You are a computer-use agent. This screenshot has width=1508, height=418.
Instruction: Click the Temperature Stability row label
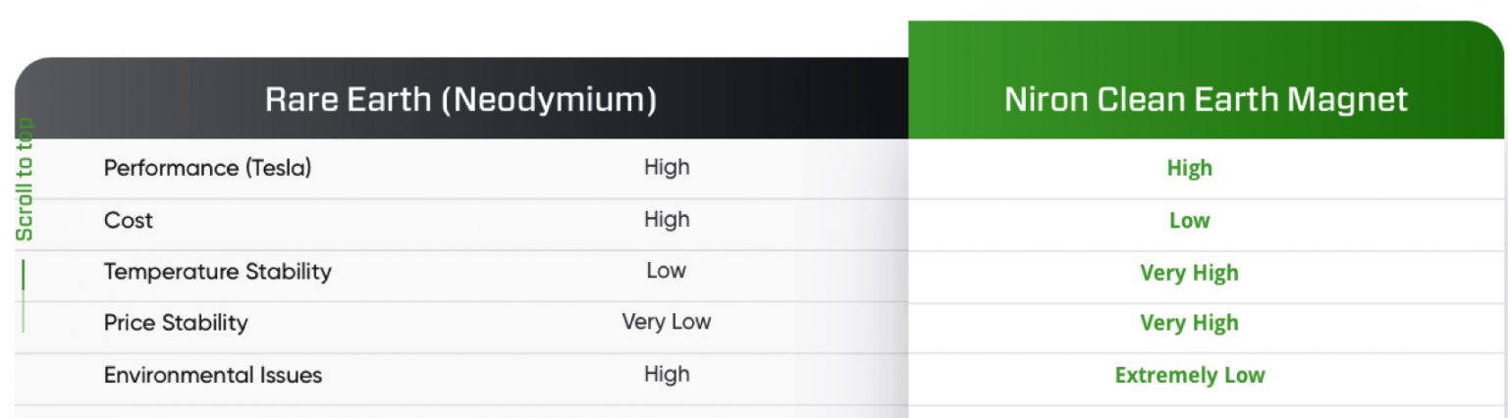[217, 272]
